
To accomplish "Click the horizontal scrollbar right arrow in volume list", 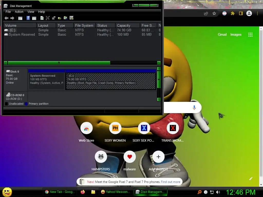I will coord(159,63).
